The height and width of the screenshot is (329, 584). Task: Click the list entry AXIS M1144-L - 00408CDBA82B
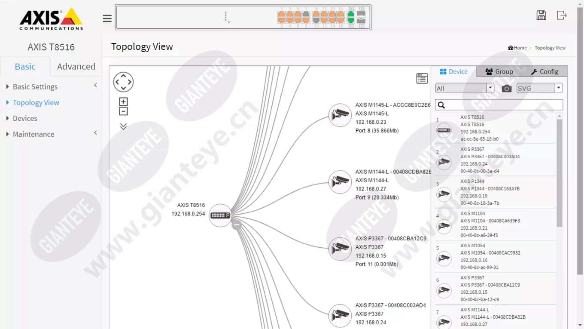[x=493, y=317]
